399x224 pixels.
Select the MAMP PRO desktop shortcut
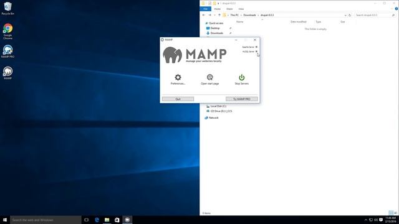click(7, 52)
